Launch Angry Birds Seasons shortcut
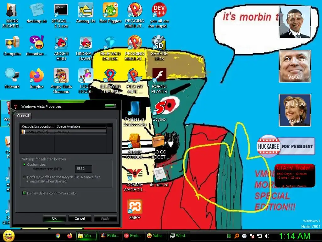This screenshot has width=322, height=242. pos(61,81)
